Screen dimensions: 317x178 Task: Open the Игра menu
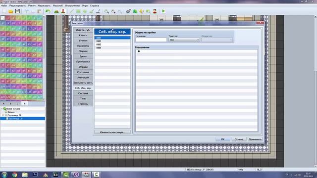pos(85,5)
